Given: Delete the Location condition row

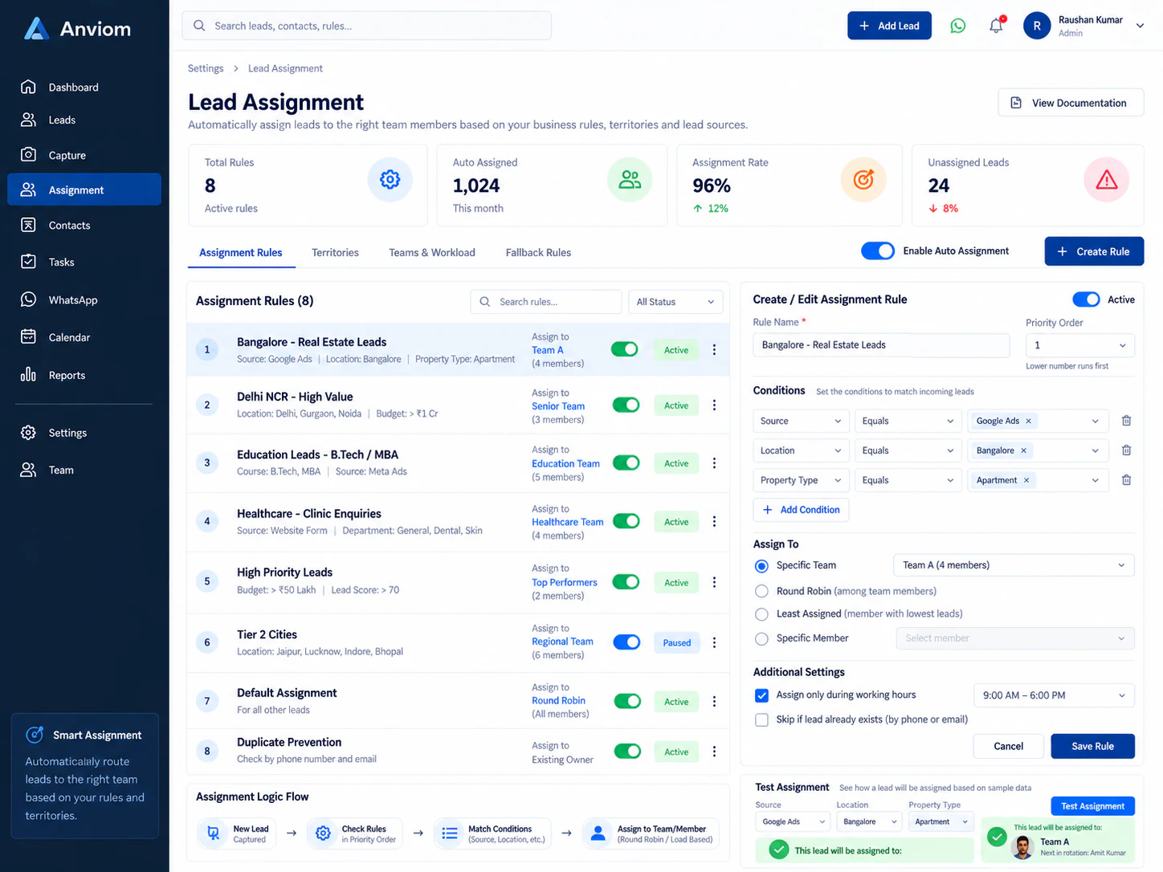Looking at the screenshot, I should 1126,450.
